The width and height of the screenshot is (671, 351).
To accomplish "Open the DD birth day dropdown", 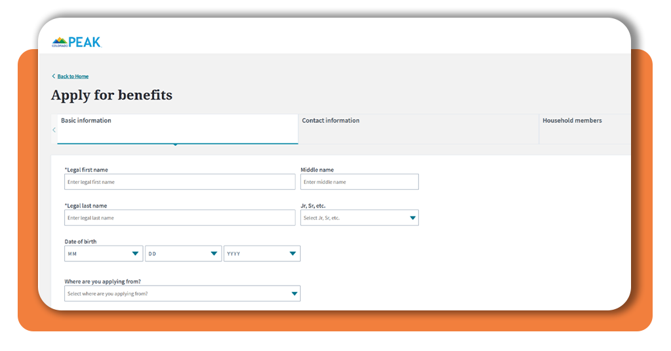I will [x=183, y=253].
